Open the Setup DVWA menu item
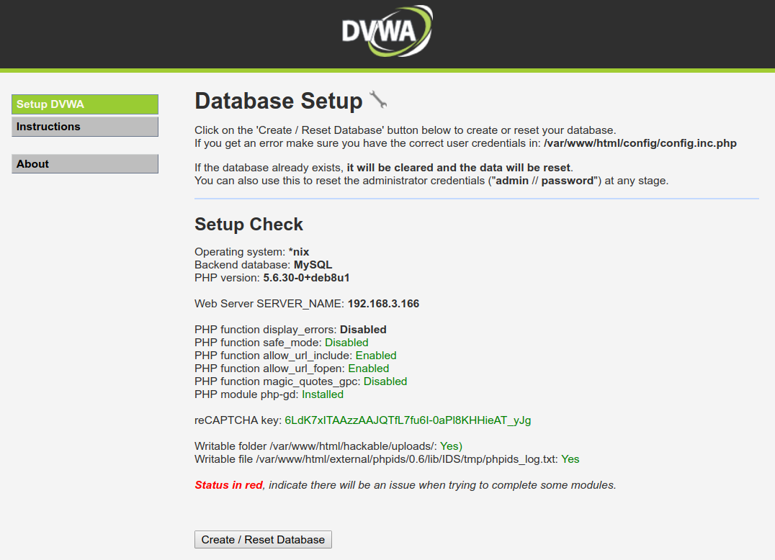The height and width of the screenshot is (560, 775). click(85, 104)
